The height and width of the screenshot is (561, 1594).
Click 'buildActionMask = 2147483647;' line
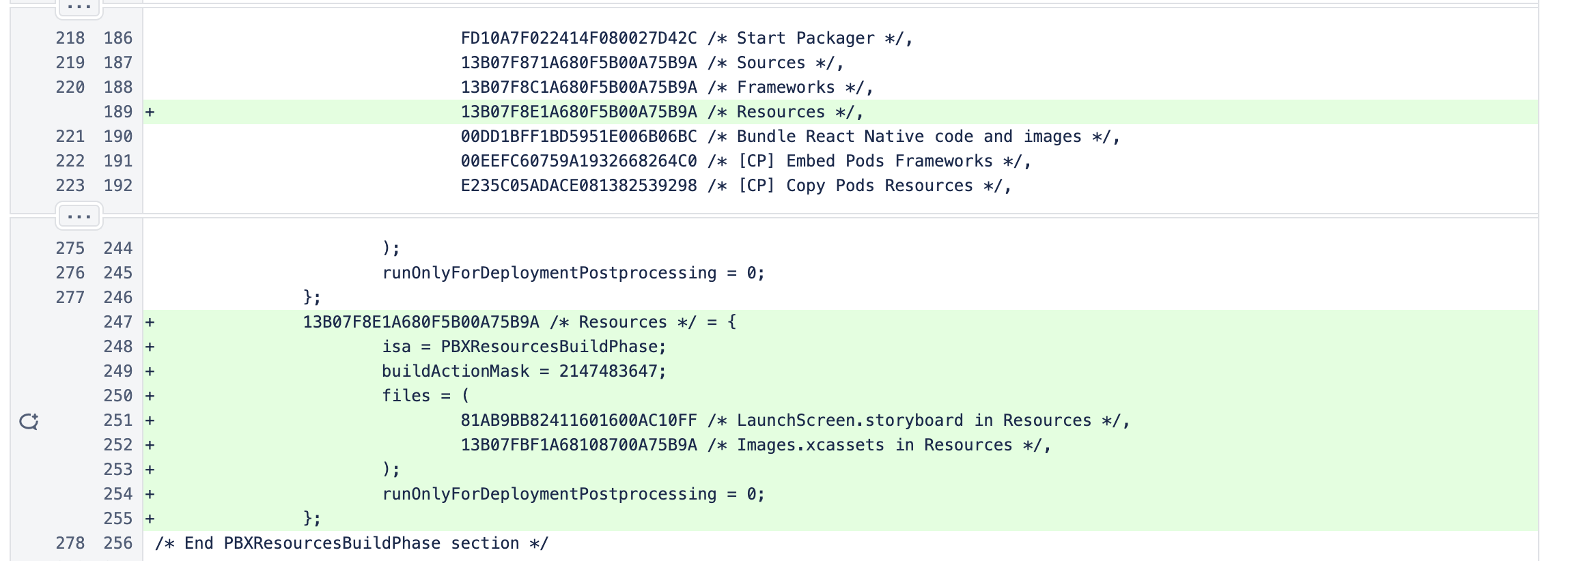524,371
